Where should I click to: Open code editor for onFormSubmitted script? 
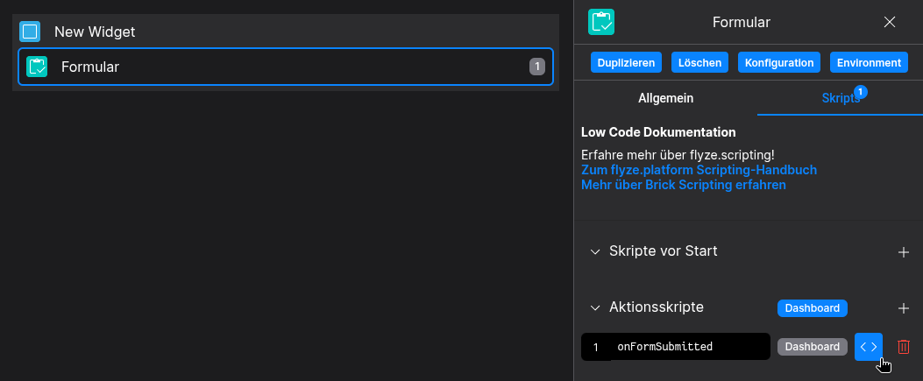click(868, 347)
